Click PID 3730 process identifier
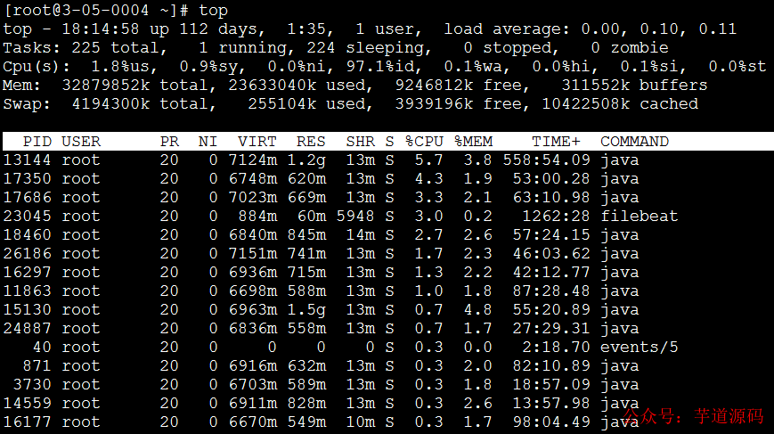Image resolution: width=774 pixels, height=434 pixels. point(32,385)
